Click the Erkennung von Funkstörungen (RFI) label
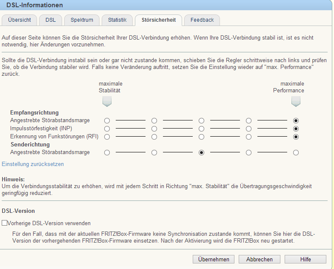The image size is (334, 269). click(54, 137)
